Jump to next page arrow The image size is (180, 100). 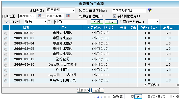click(x=106, y=97)
